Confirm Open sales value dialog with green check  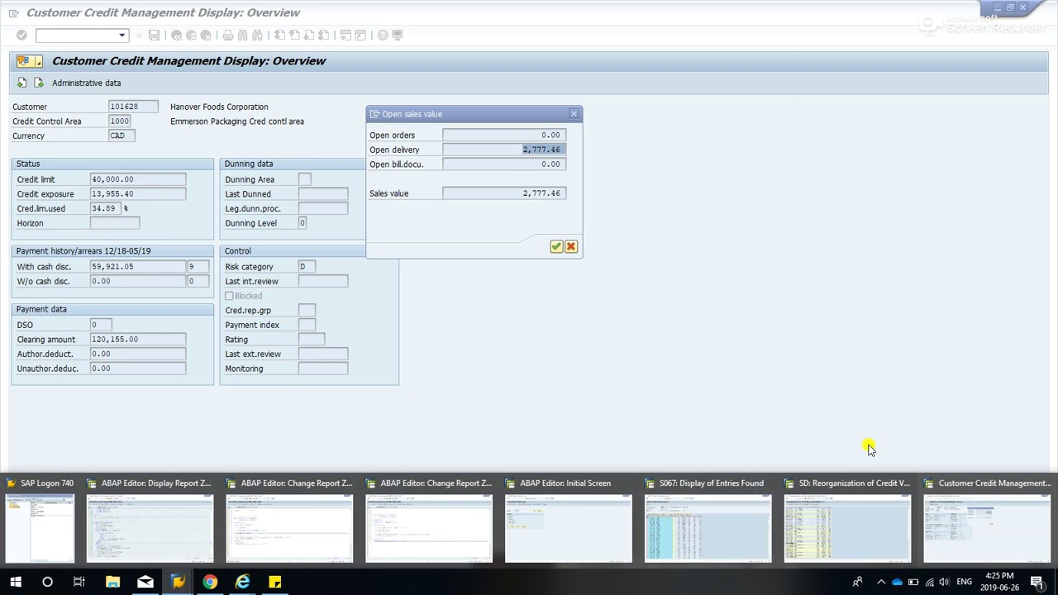coord(556,246)
